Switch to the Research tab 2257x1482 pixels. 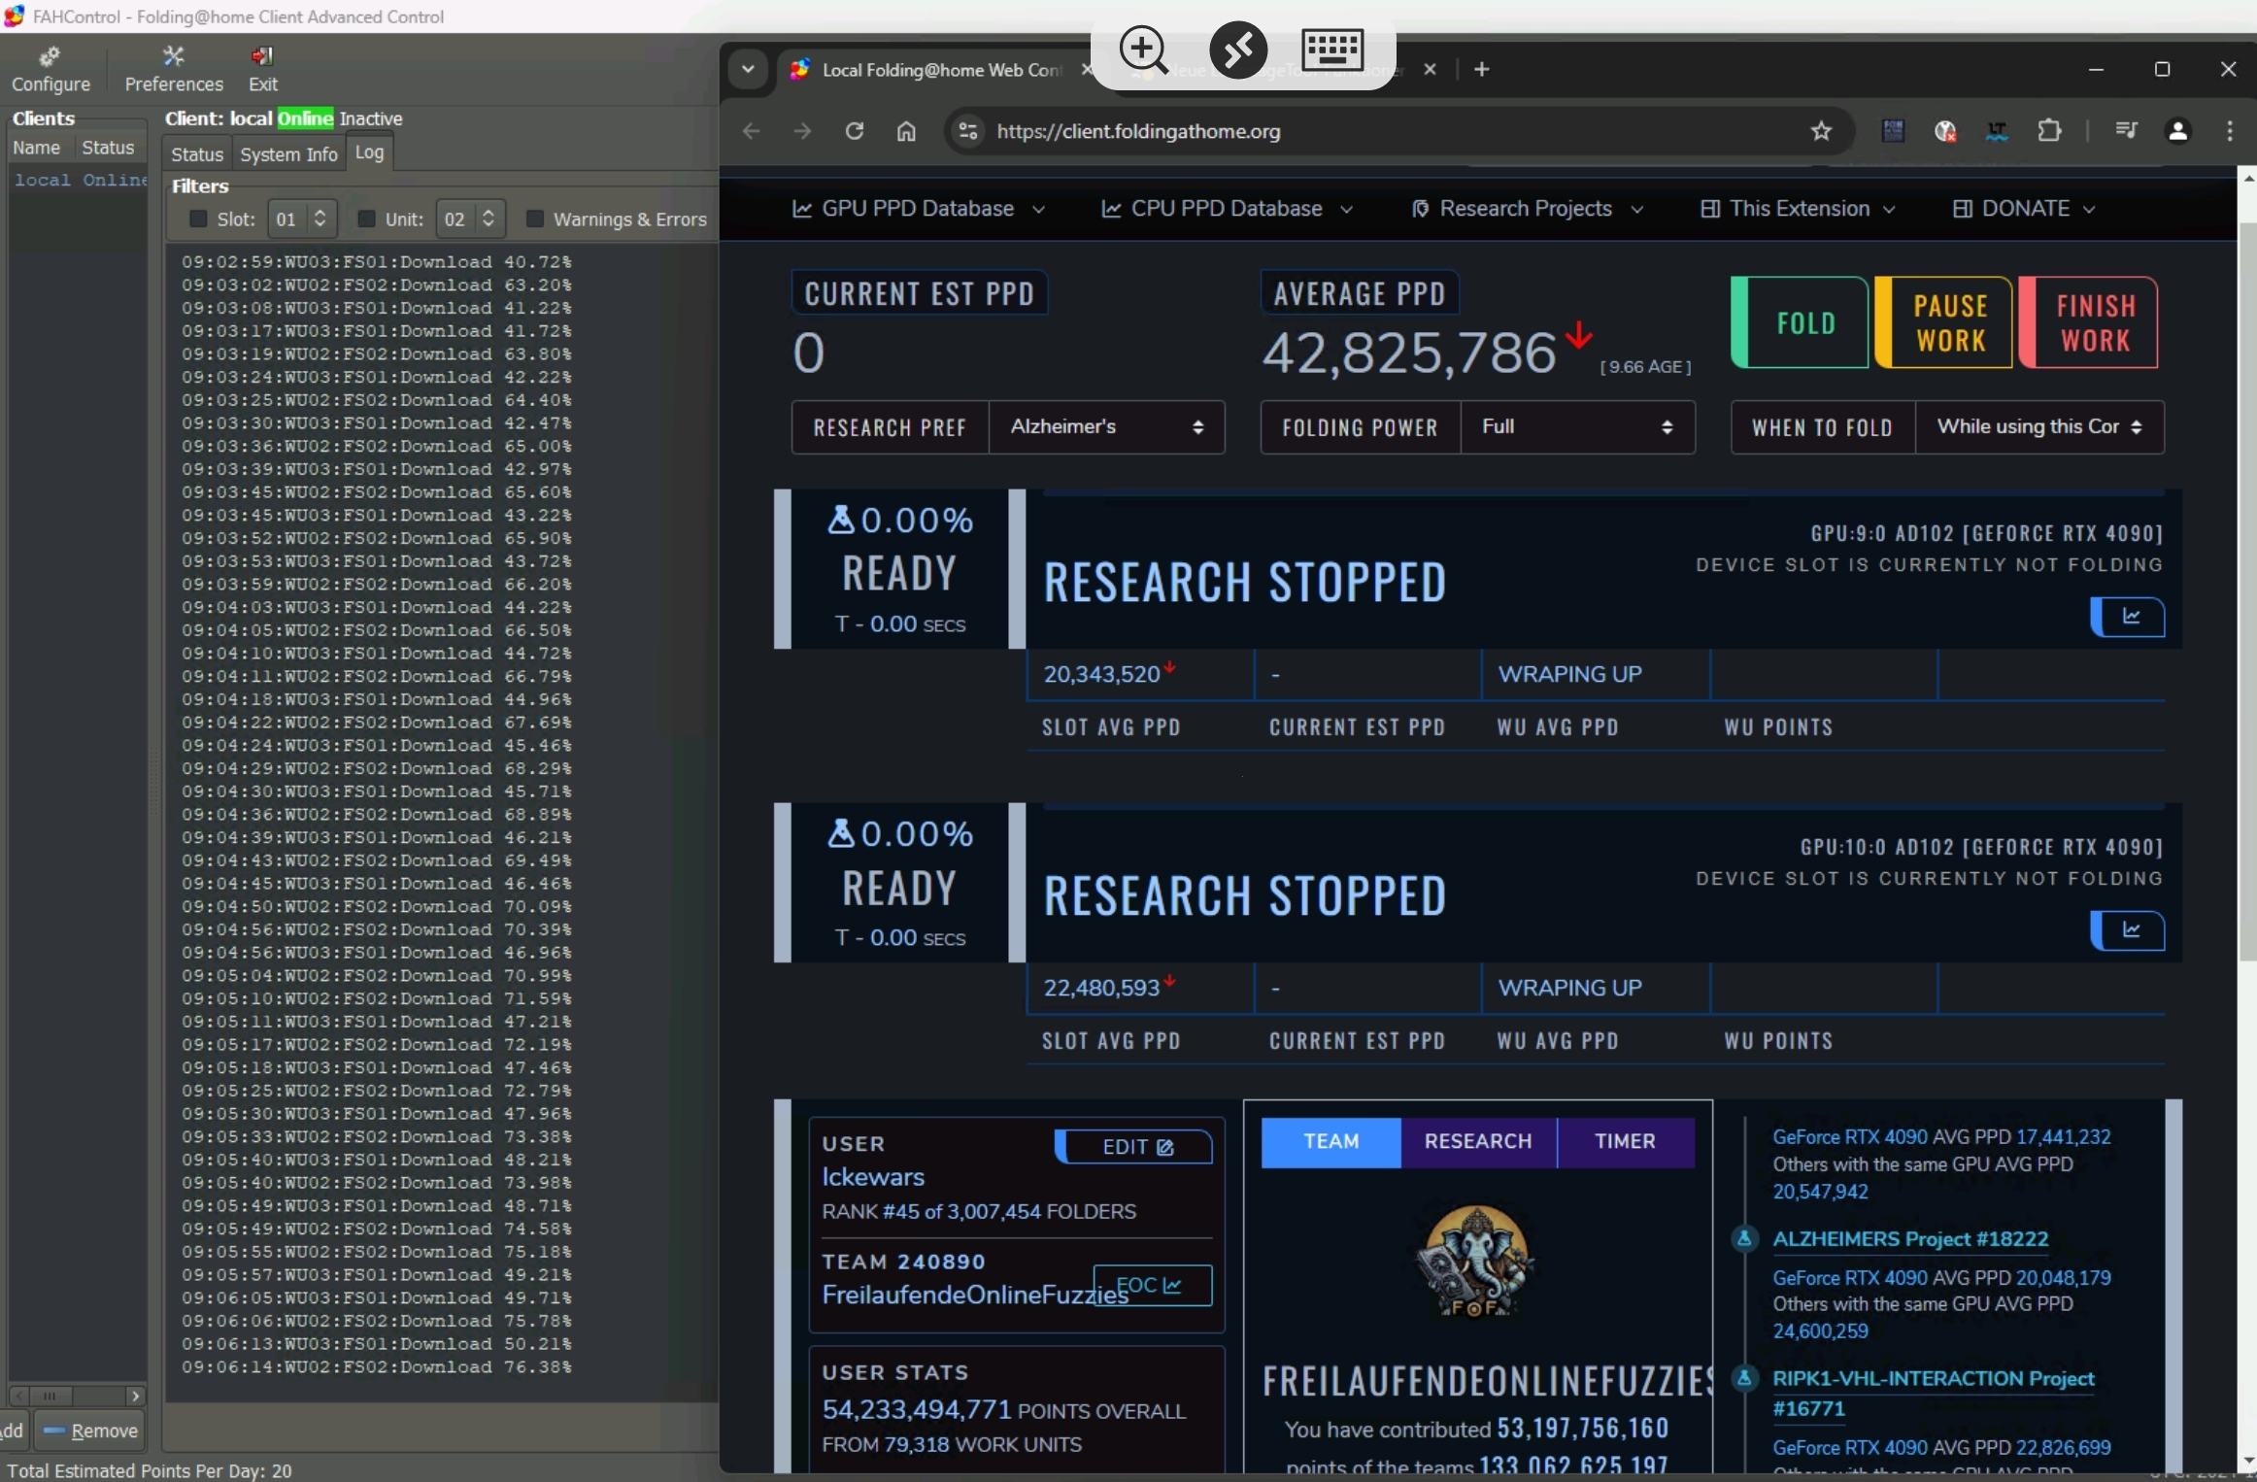click(x=1477, y=1141)
